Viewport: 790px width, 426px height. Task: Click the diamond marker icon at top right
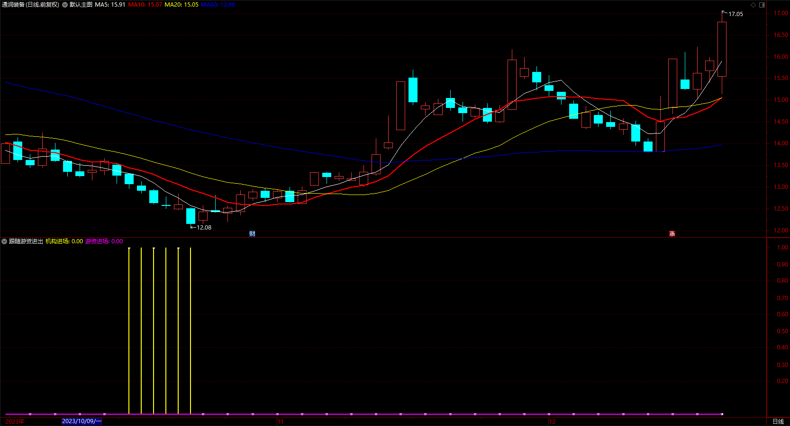click(754, 5)
